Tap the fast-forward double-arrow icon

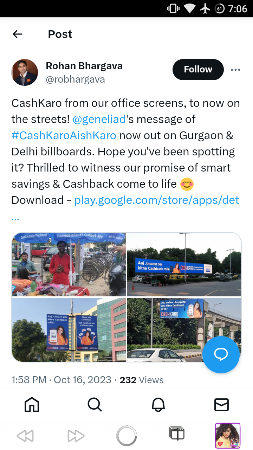(x=76, y=436)
